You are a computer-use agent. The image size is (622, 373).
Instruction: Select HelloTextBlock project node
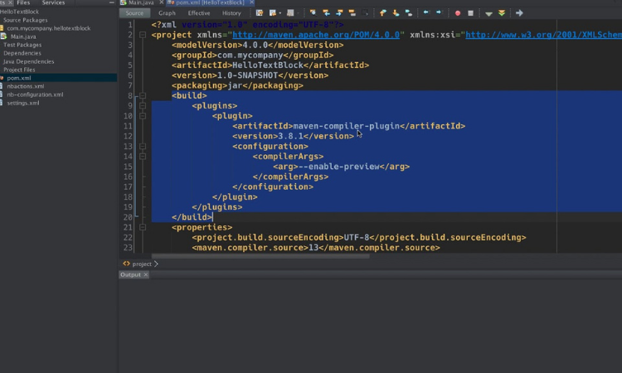[19, 12]
